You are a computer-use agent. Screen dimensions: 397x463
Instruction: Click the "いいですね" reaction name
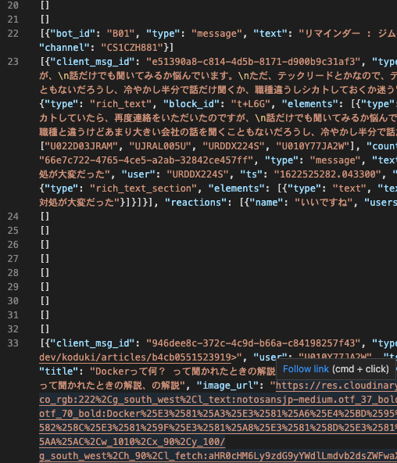[x=324, y=203]
